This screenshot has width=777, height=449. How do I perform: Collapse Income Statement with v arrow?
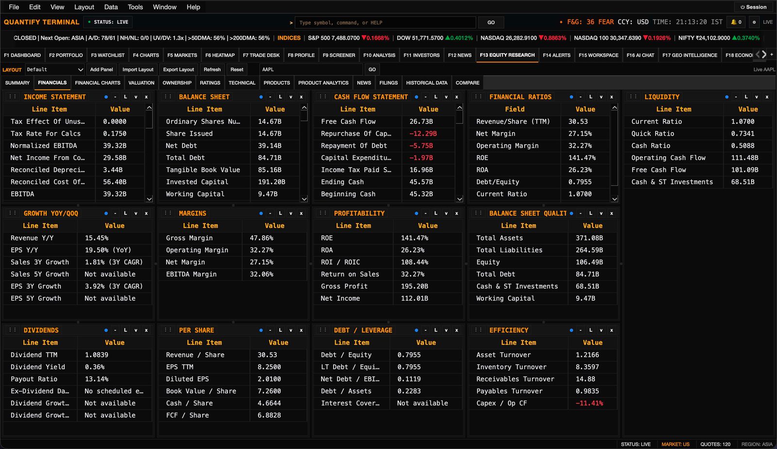pos(136,97)
